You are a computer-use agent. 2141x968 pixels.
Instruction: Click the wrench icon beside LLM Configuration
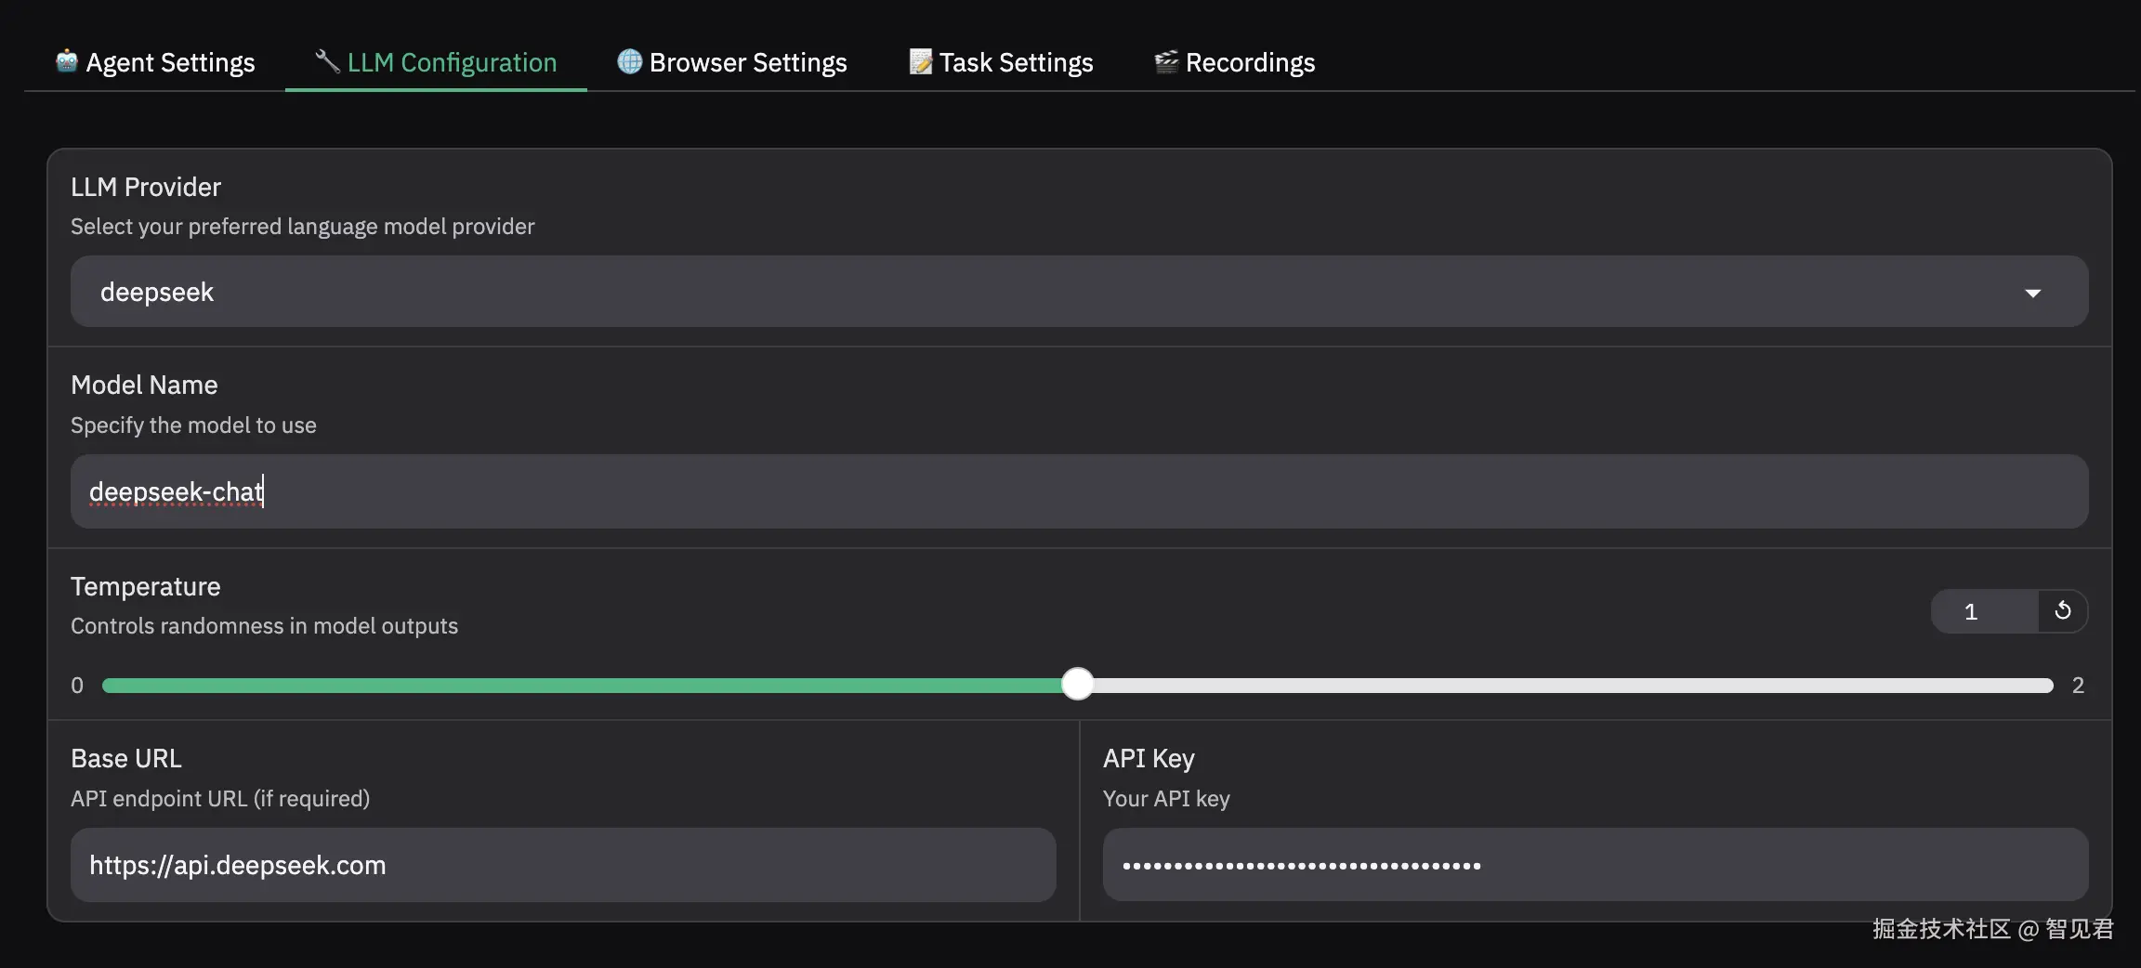327,61
